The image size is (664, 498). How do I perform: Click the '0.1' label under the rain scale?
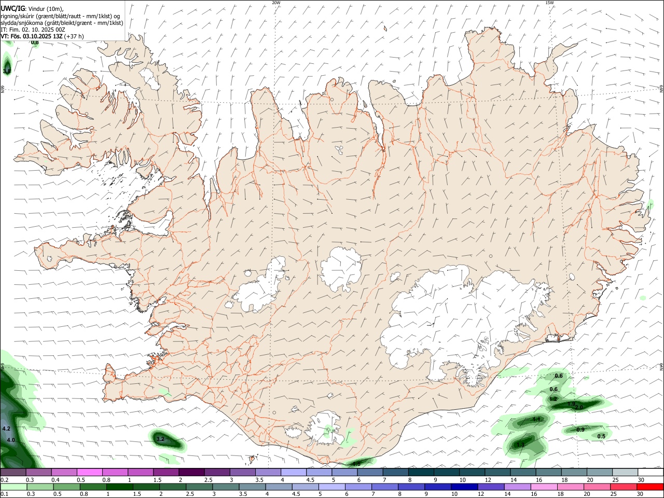click(4, 494)
